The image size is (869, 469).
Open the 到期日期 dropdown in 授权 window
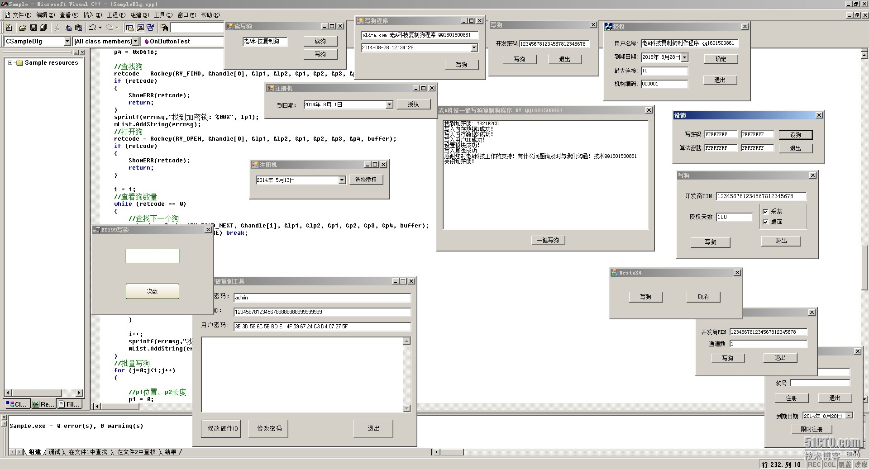684,57
